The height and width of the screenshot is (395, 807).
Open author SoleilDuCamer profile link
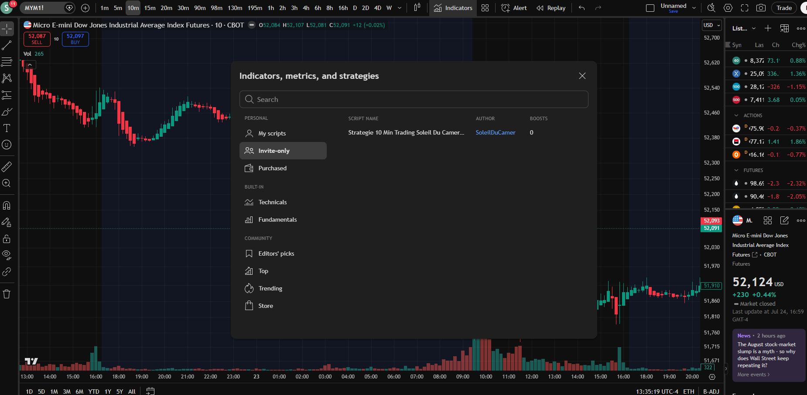pos(496,132)
